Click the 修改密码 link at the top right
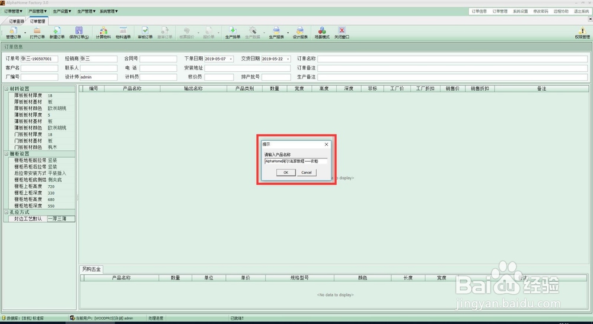This screenshot has width=593, height=324. 540,11
